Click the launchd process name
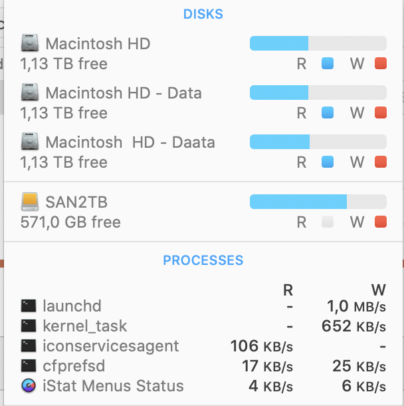The image size is (404, 406). pos(72,305)
